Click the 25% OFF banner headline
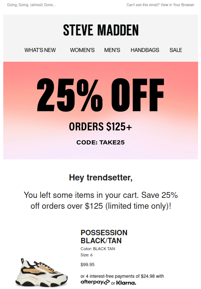 pos(100,95)
